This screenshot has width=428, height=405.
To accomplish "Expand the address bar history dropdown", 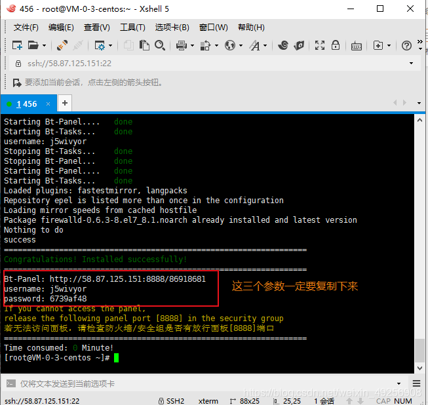I will (411, 64).
